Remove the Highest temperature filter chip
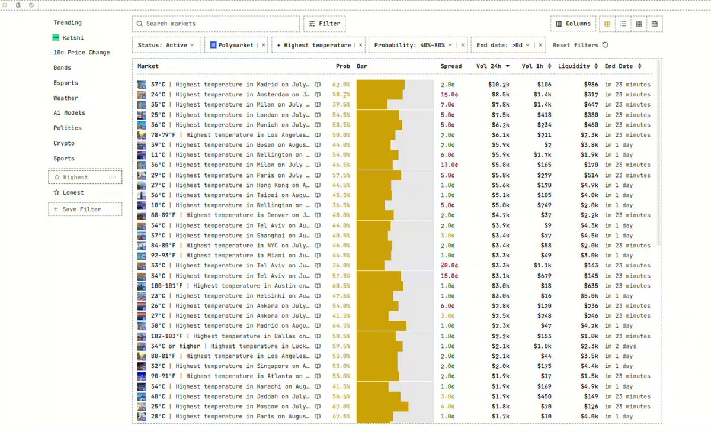Image resolution: width=711 pixels, height=432 pixels. (x=361, y=45)
